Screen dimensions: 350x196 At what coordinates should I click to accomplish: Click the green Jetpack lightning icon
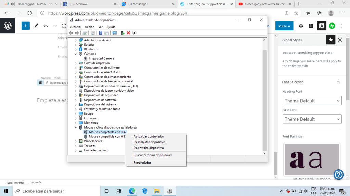[x=332, y=26]
